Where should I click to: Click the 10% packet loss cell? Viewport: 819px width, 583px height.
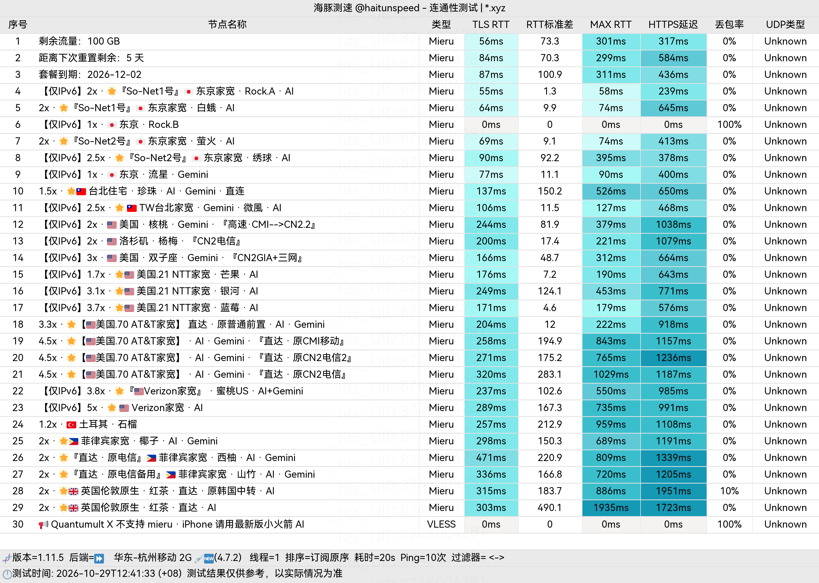tap(729, 491)
